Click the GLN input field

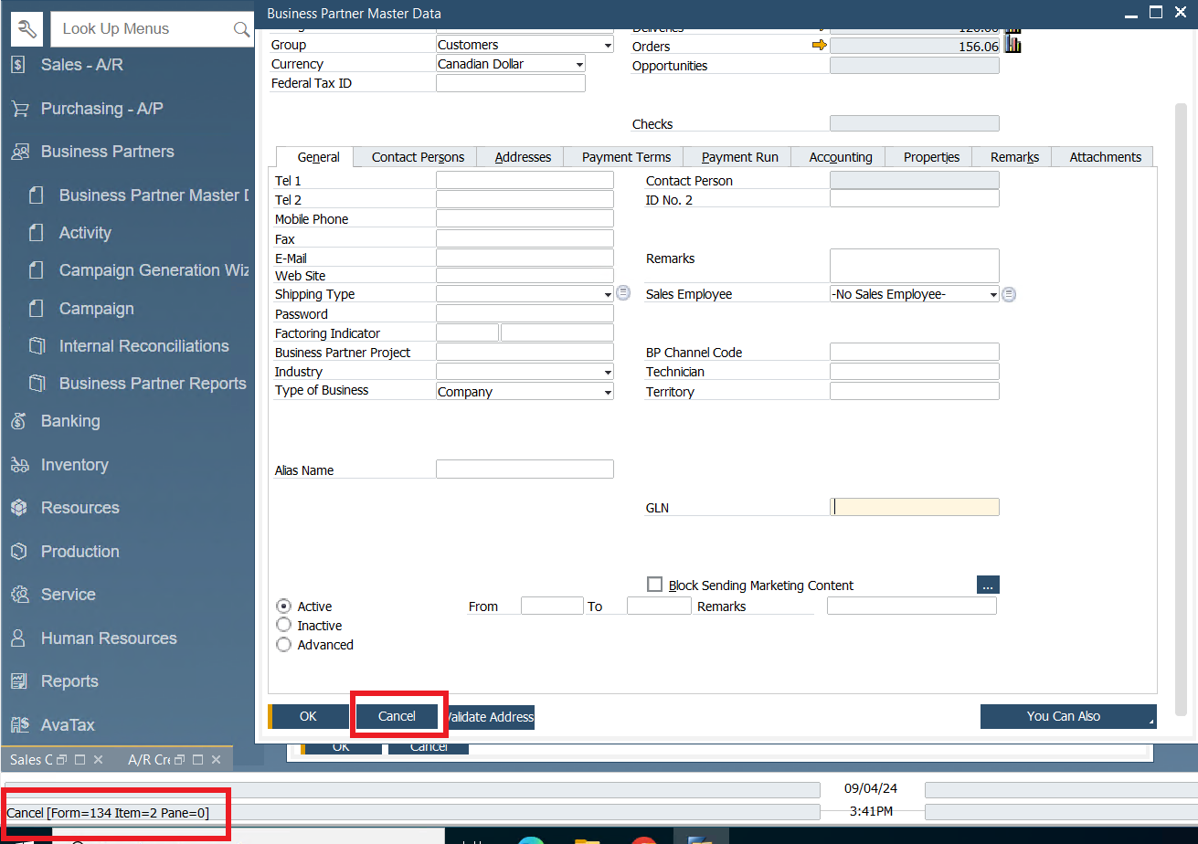915,507
